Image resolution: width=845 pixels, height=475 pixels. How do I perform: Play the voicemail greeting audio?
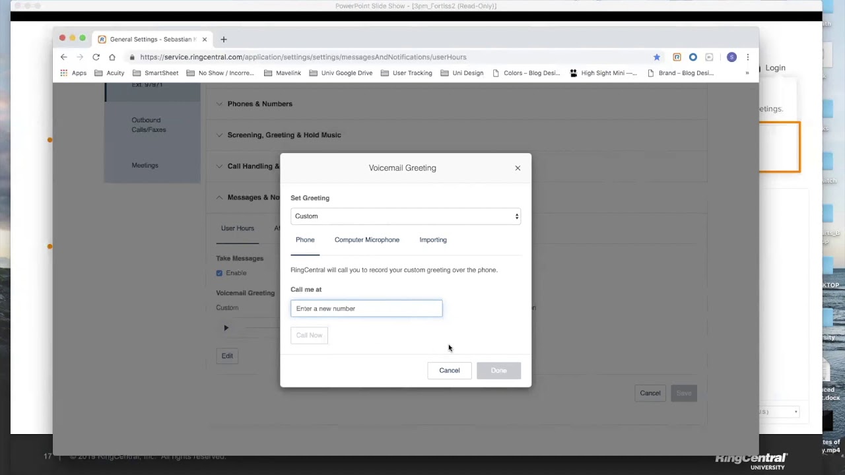(x=226, y=328)
